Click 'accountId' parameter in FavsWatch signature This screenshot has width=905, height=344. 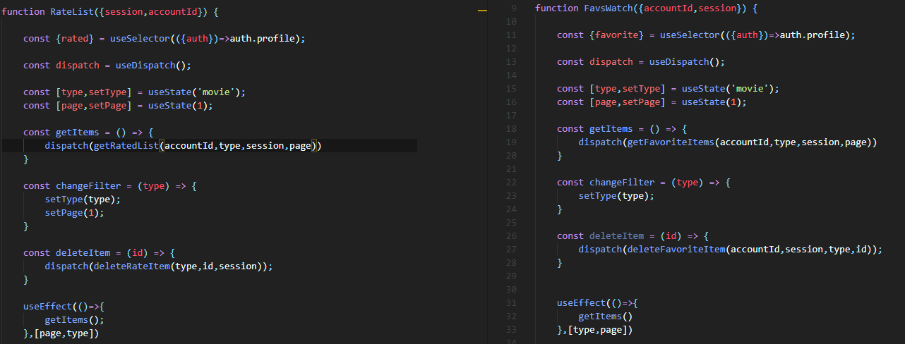point(668,8)
